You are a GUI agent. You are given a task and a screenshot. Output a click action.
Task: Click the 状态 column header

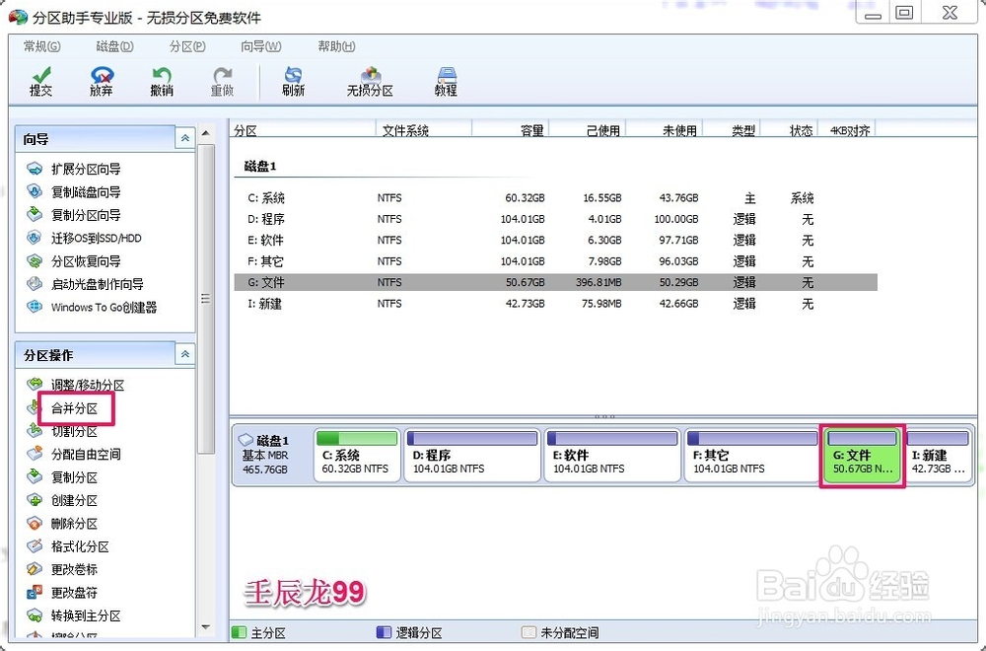click(x=789, y=129)
